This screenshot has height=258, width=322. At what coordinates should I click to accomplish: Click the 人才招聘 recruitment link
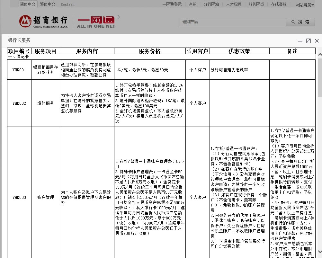235,4
